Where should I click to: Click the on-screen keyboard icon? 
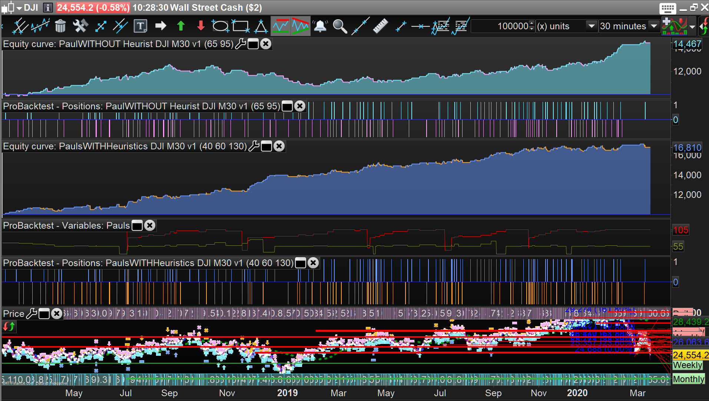[668, 8]
